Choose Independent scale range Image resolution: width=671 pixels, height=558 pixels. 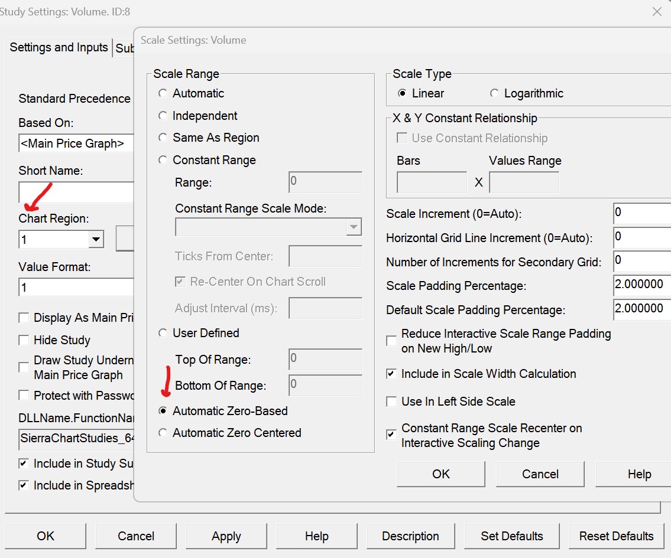pos(163,116)
